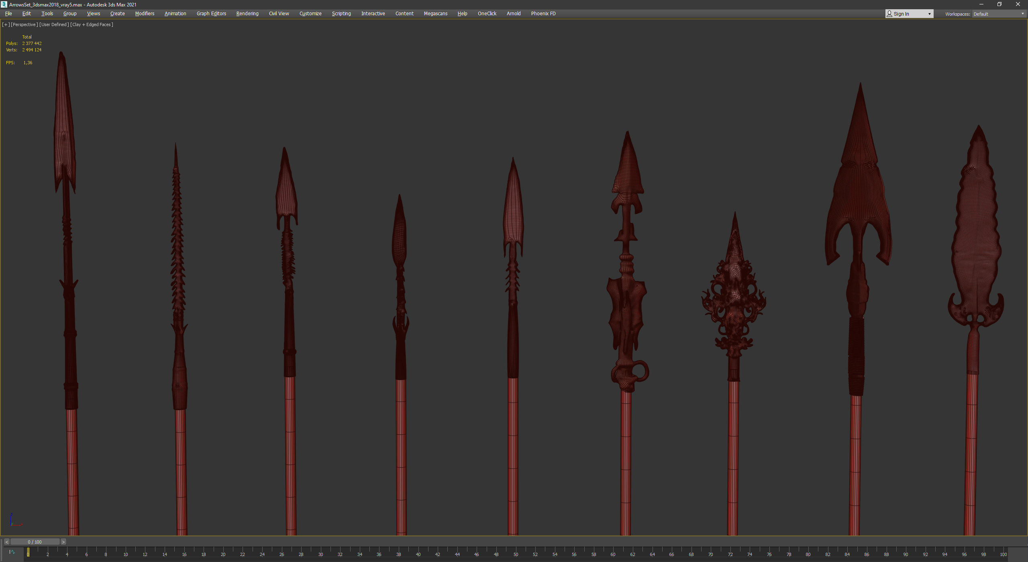The width and height of the screenshot is (1028, 562).
Task: Open the Arnold menu
Action: click(x=514, y=14)
